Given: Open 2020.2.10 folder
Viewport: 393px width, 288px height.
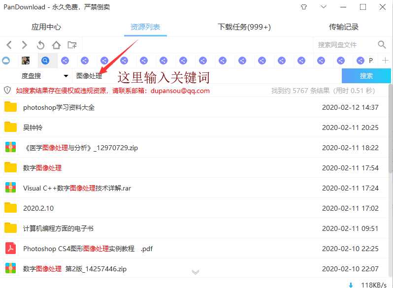Looking at the screenshot, I should (38, 208).
